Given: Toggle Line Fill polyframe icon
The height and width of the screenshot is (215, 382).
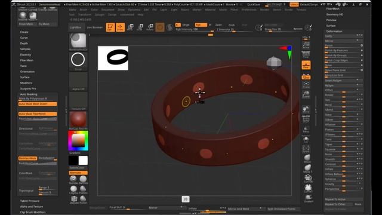Looking at the screenshot, I should click(306, 119).
